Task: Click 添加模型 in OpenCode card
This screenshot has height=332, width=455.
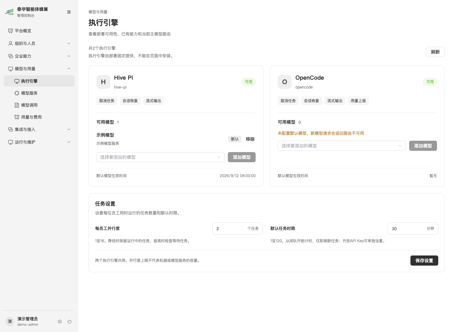Action: [423, 146]
